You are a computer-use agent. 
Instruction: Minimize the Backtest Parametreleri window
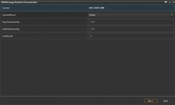click(x=170, y=2)
